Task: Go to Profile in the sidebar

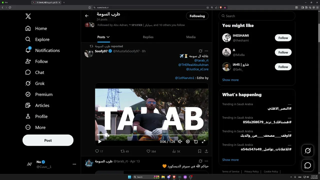Action: [x=36, y=116]
